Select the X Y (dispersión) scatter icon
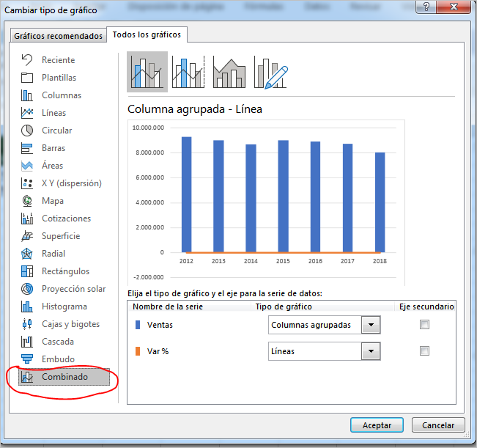This screenshot has width=477, height=448. click(27, 183)
